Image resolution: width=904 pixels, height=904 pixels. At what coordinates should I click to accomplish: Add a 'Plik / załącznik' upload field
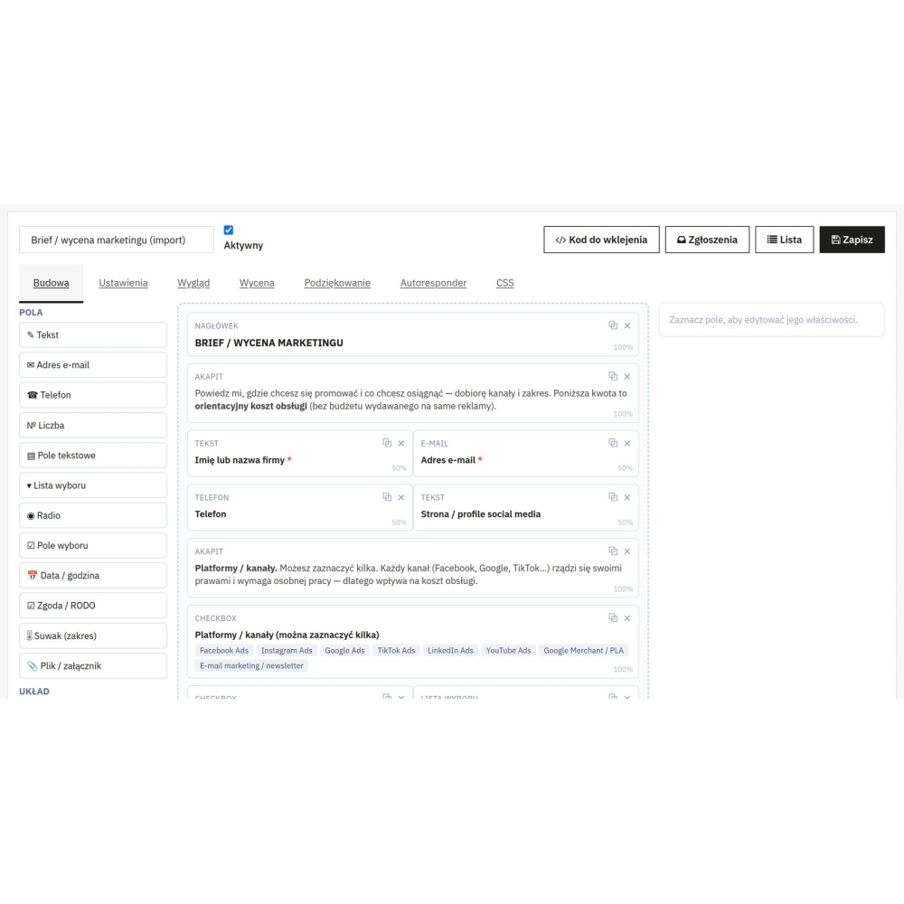pos(93,666)
